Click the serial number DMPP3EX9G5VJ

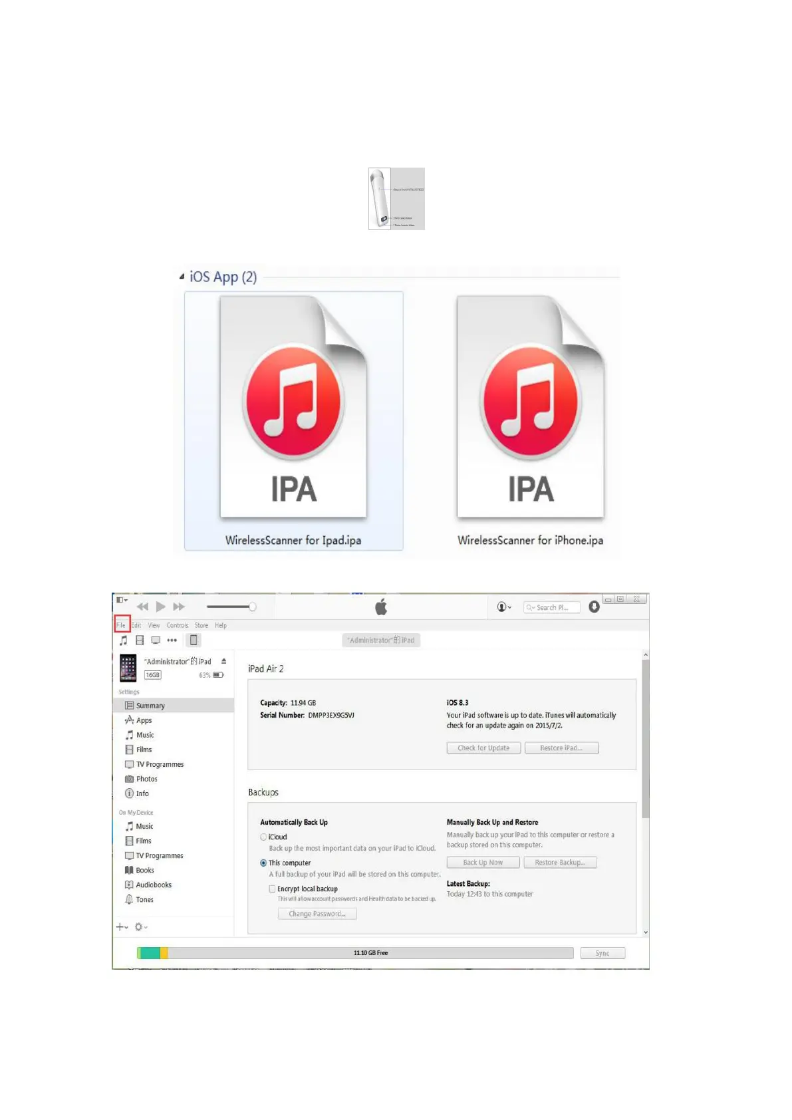[x=331, y=716]
